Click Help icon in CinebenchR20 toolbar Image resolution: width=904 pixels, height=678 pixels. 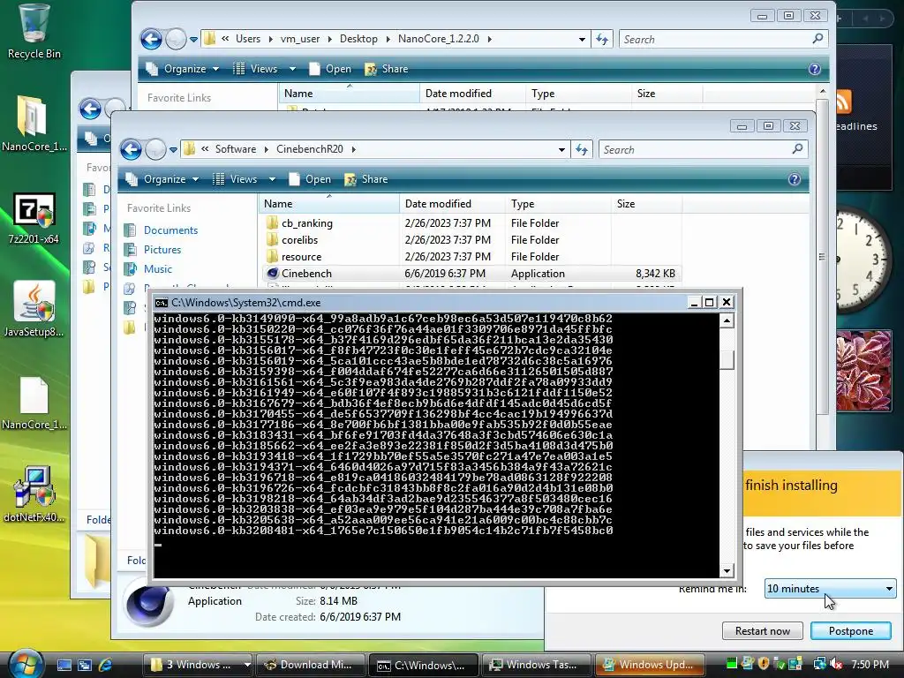tap(794, 179)
